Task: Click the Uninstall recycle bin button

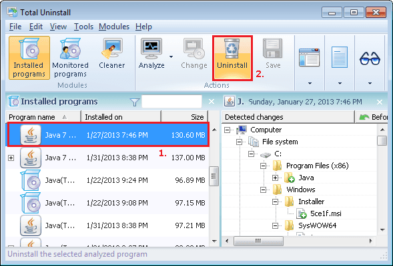Action: click(232, 58)
